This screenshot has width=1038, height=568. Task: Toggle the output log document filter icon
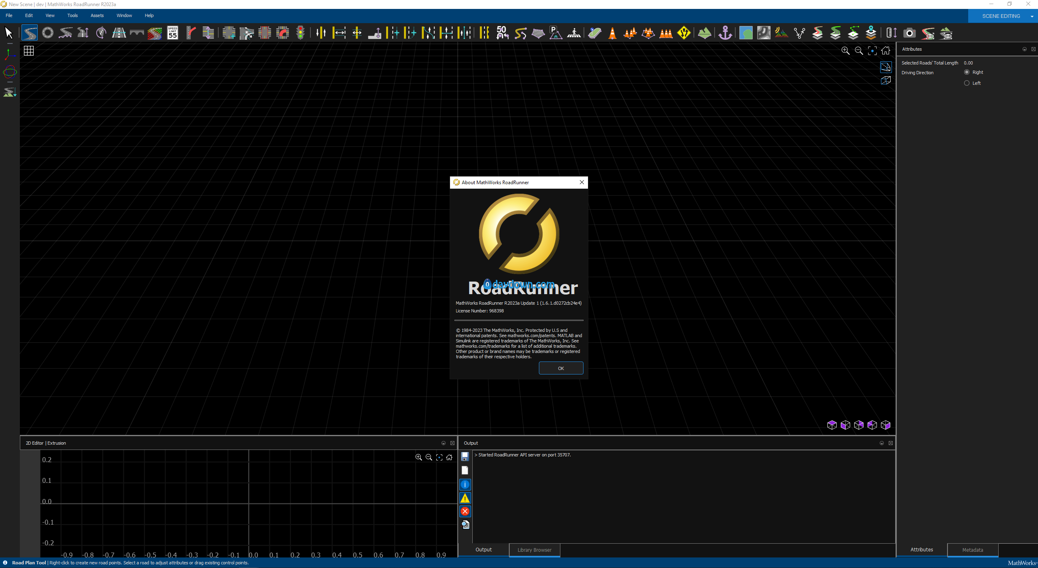click(x=465, y=525)
